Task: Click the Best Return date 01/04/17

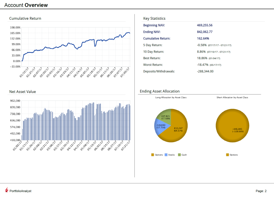Action: point(214,58)
